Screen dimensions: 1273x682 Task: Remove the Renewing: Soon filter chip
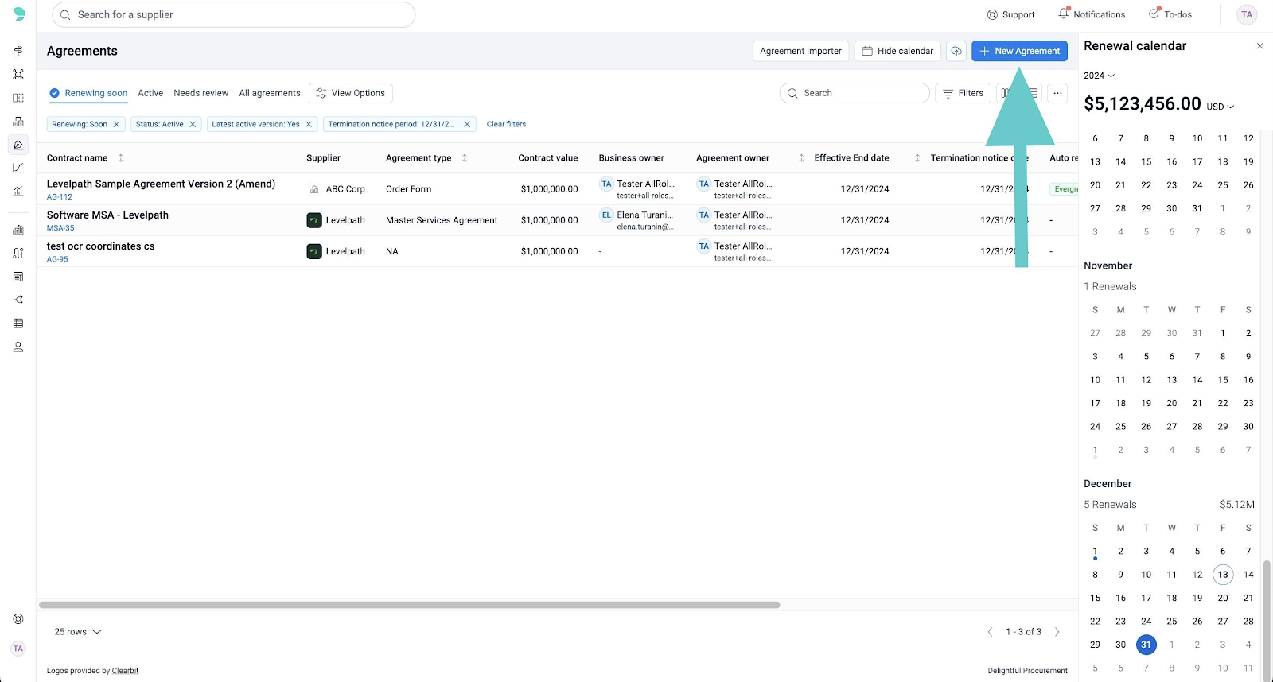click(116, 124)
